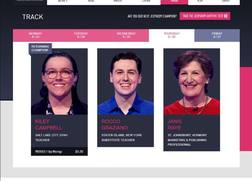Click Janis Raye's contestant photo
The height and width of the screenshot is (181, 252).
point(192,81)
